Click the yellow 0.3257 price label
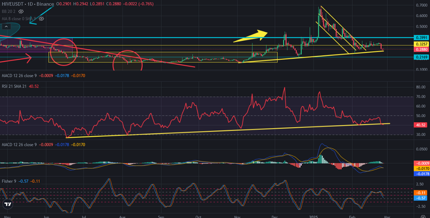The height and width of the screenshot is (218, 430). (421, 44)
